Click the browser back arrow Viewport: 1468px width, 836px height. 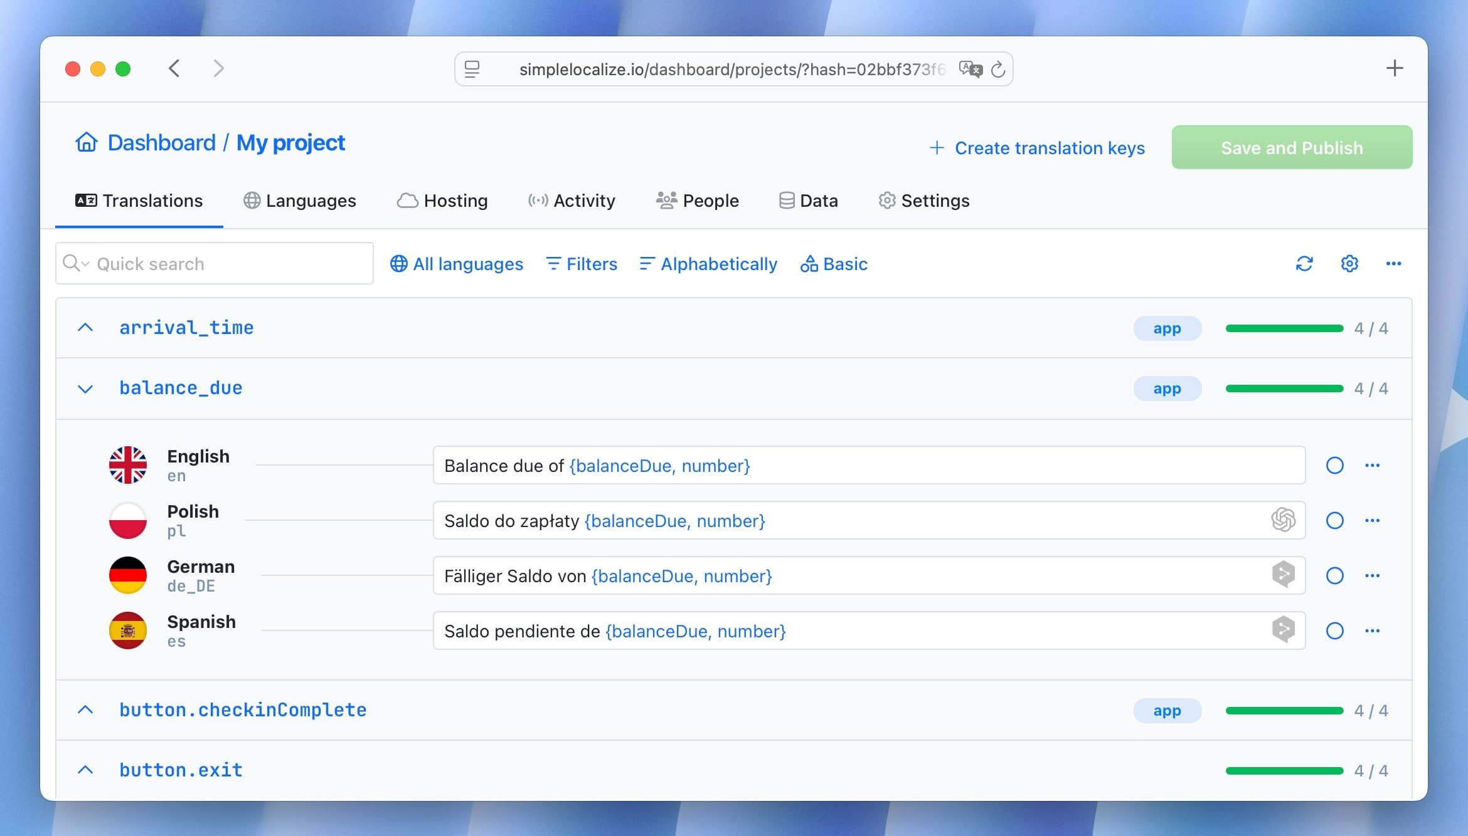[174, 68]
